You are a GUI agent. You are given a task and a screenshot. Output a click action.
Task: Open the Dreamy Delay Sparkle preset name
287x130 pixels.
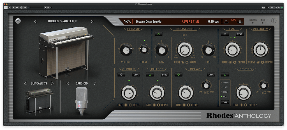[x=149, y=22]
